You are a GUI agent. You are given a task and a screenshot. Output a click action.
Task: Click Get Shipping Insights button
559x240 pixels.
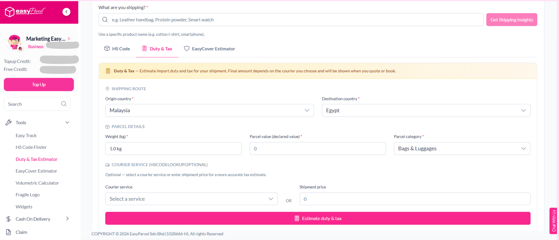click(512, 20)
